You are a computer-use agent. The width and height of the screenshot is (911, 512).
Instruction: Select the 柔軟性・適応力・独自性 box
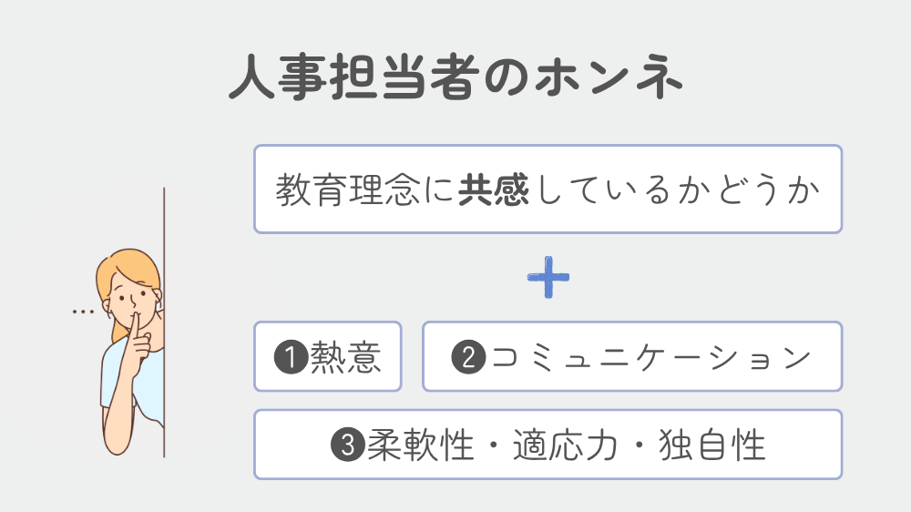[548, 445]
